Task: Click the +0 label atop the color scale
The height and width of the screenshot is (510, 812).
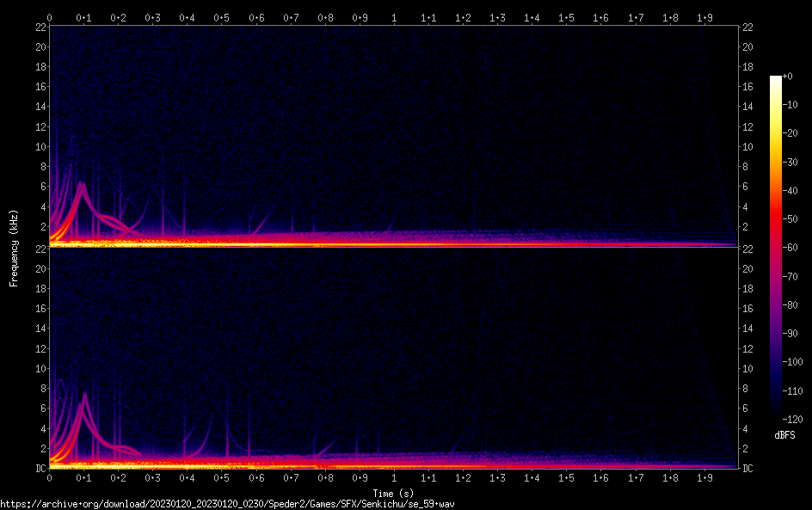Action: [x=799, y=77]
